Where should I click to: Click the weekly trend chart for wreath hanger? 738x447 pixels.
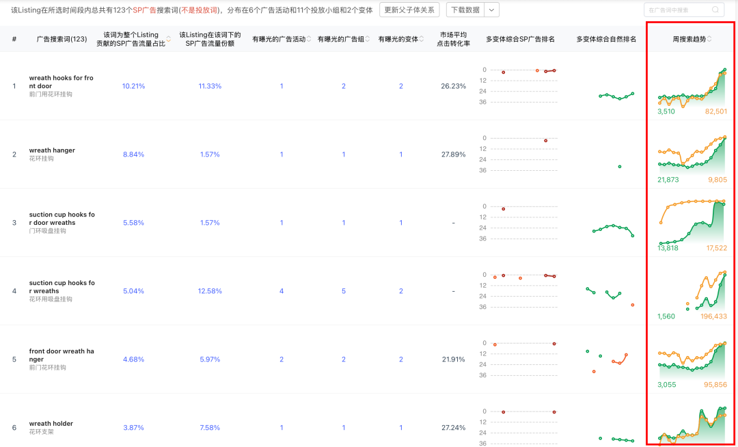tap(690, 156)
